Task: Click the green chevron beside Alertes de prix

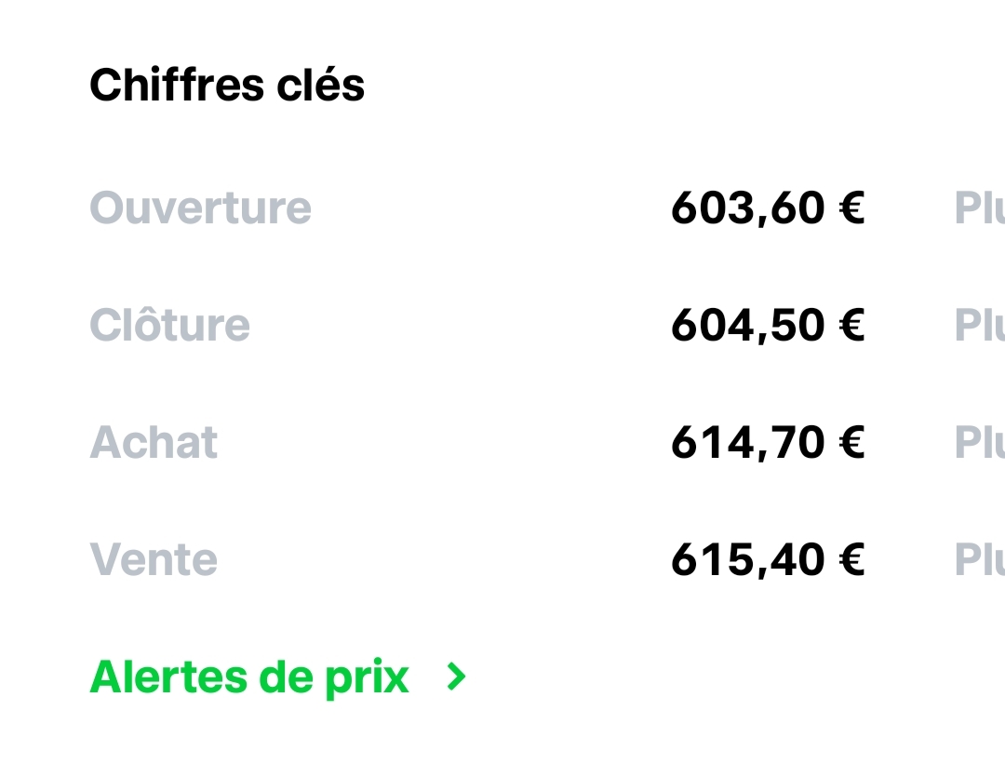Action: (456, 677)
